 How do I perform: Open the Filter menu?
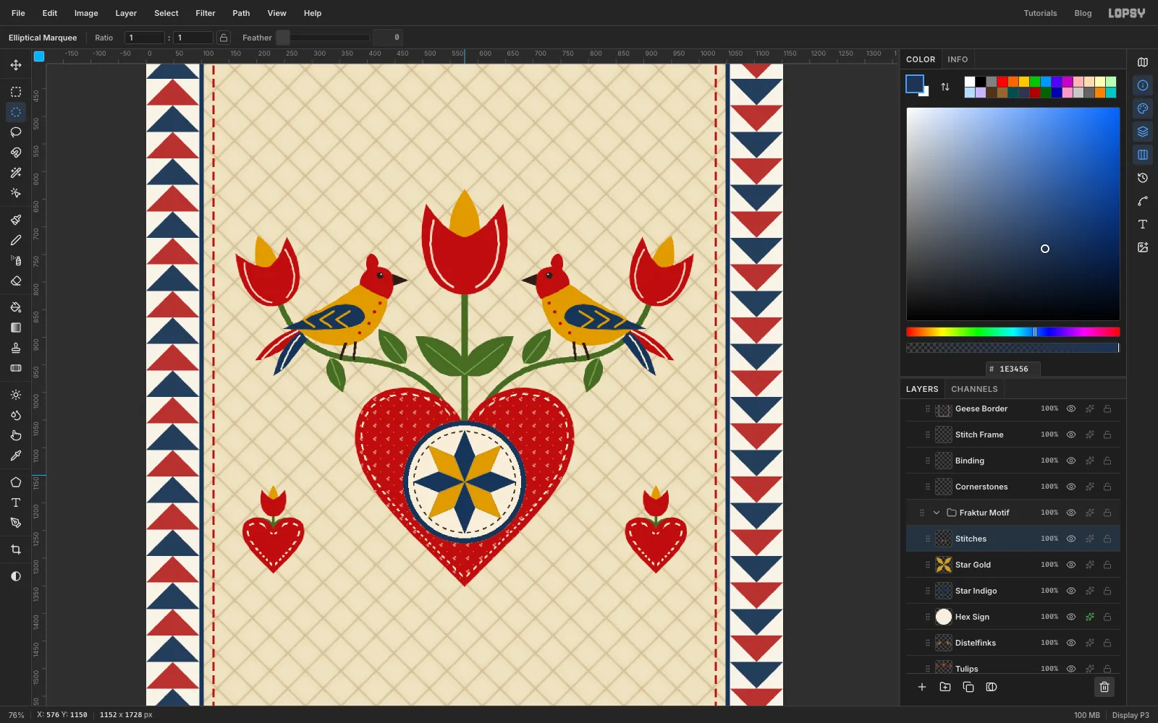pyautogui.click(x=206, y=13)
